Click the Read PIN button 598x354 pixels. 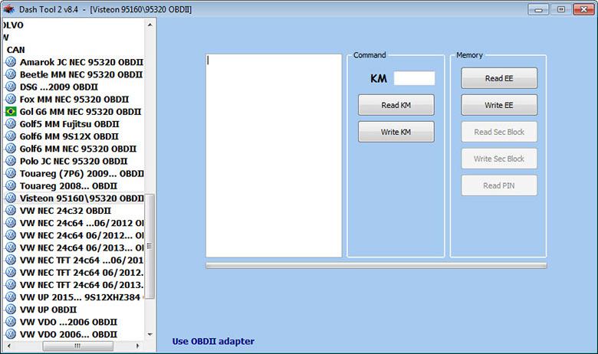499,185
